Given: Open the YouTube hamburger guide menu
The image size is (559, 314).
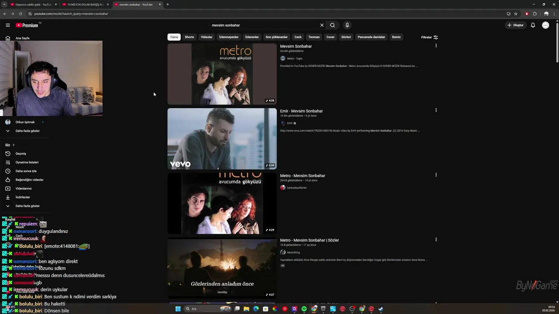Looking at the screenshot, I should click(x=7, y=25).
